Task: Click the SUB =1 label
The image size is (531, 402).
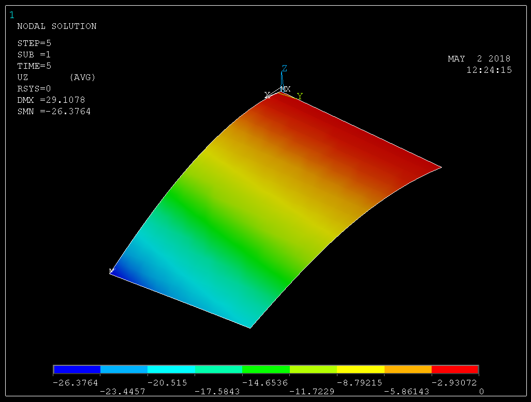Action: 34,54
